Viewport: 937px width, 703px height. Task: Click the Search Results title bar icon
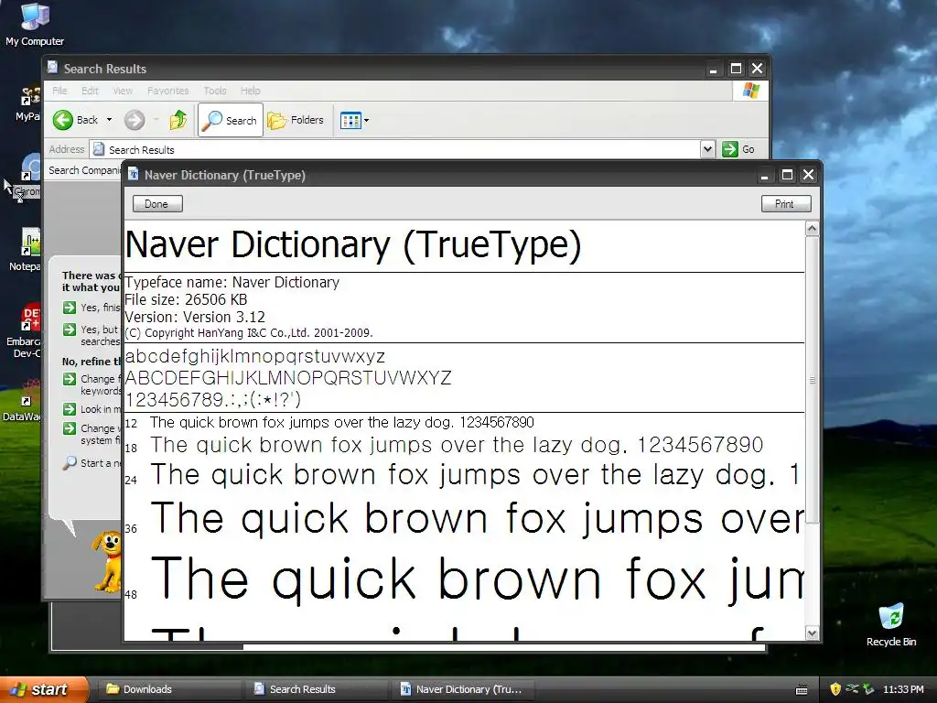(x=52, y=68)
